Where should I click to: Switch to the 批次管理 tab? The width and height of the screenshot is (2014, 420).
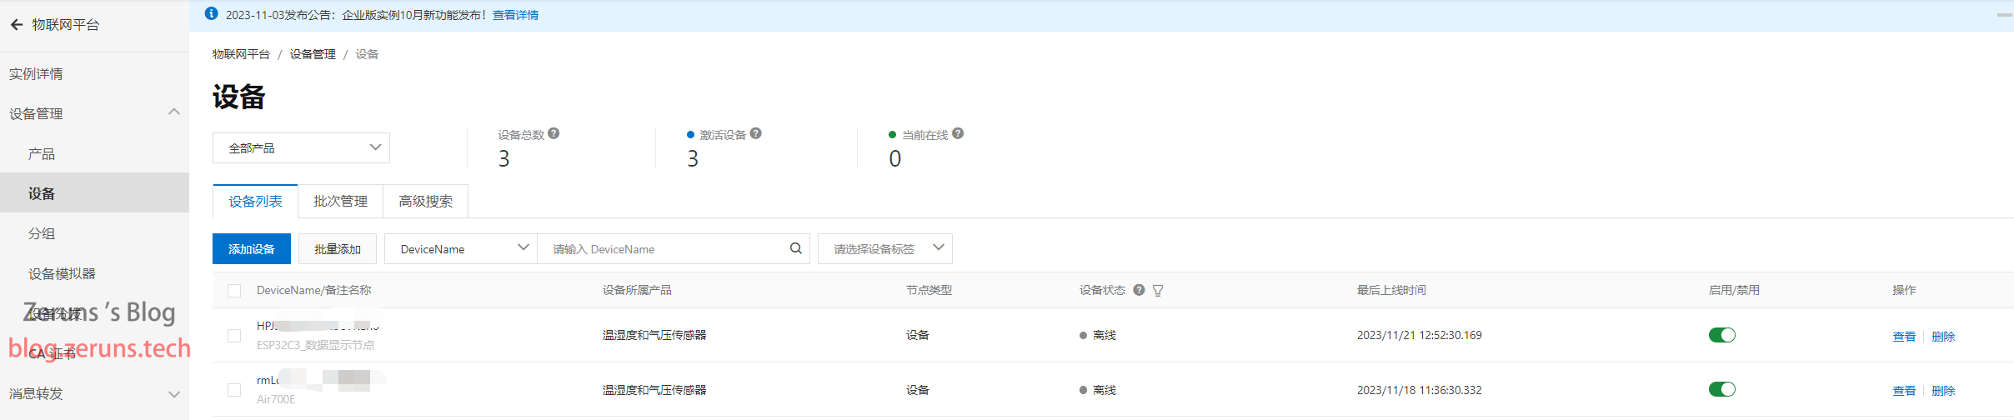pos(340,202)
